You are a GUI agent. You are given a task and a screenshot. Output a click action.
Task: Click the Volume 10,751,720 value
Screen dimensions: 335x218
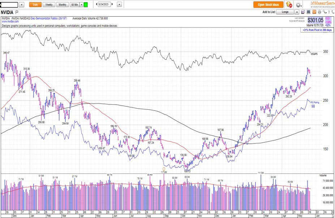(x=315, y=25)
